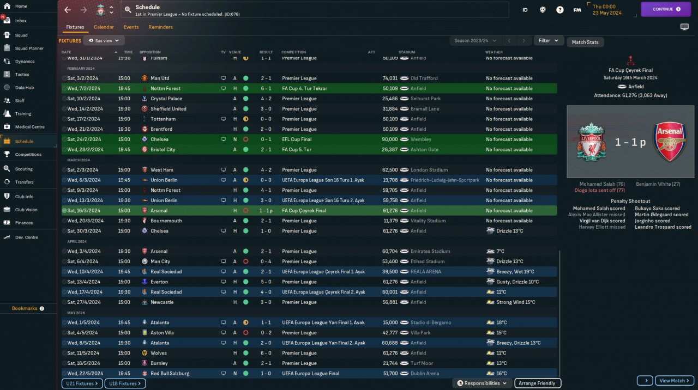The image size is (698, 390).
Task: Open the Dev. Centre sidebar icon
Action: (7, 237)
